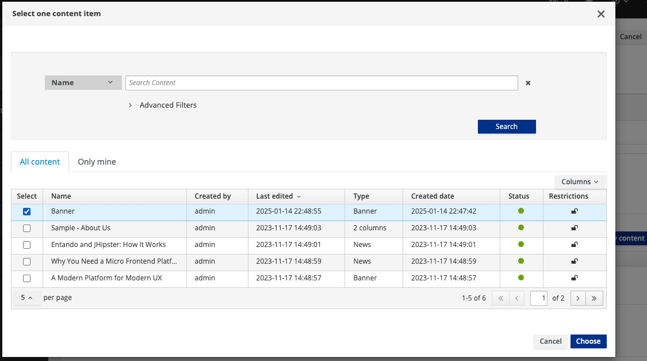
Task: Jump to the last page arrow
Action: tap(594, 298)
